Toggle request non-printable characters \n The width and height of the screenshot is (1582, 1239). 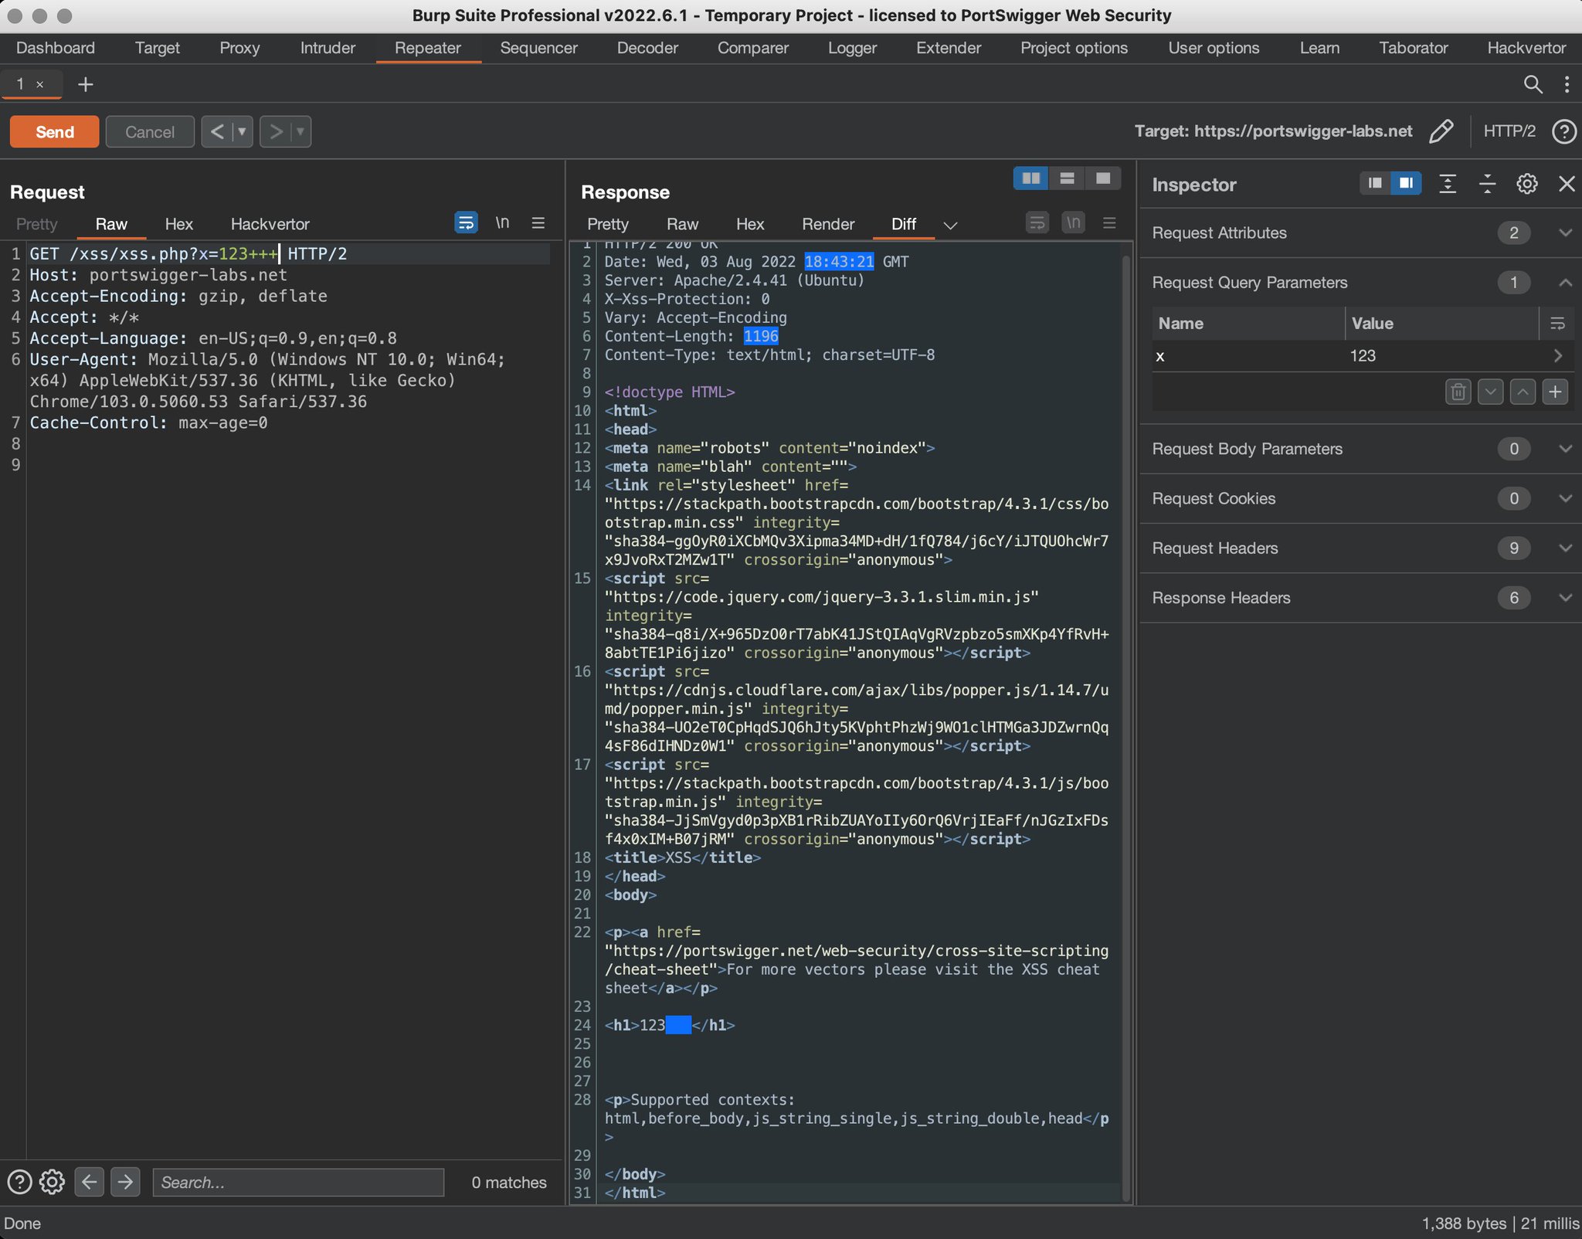click(502, 223)
